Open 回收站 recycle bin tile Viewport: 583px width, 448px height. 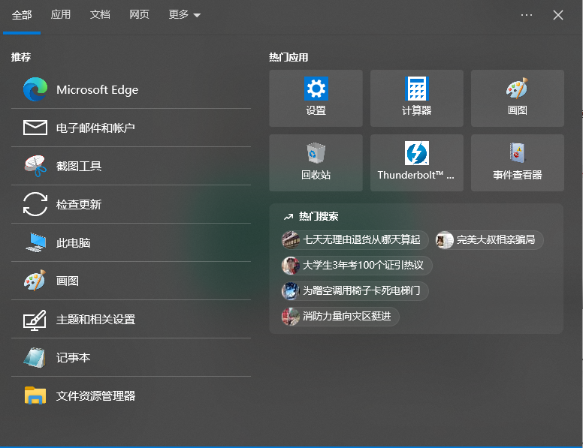tap(316, 163)
